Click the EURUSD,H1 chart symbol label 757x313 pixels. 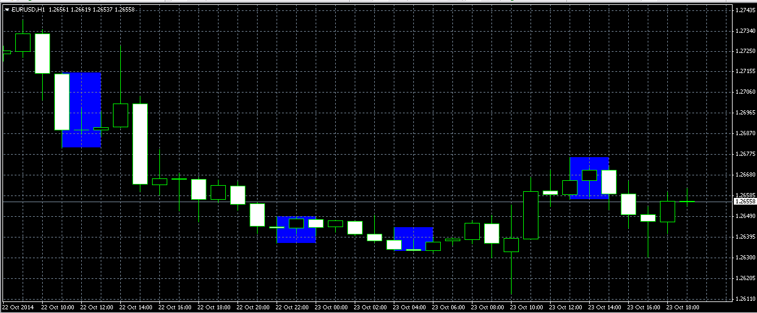[27, 9]
